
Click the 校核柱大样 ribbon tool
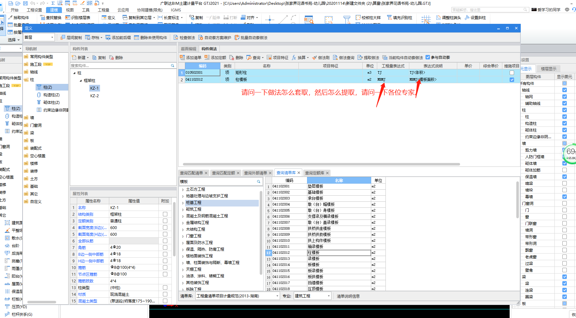click(x=368, y=17)
